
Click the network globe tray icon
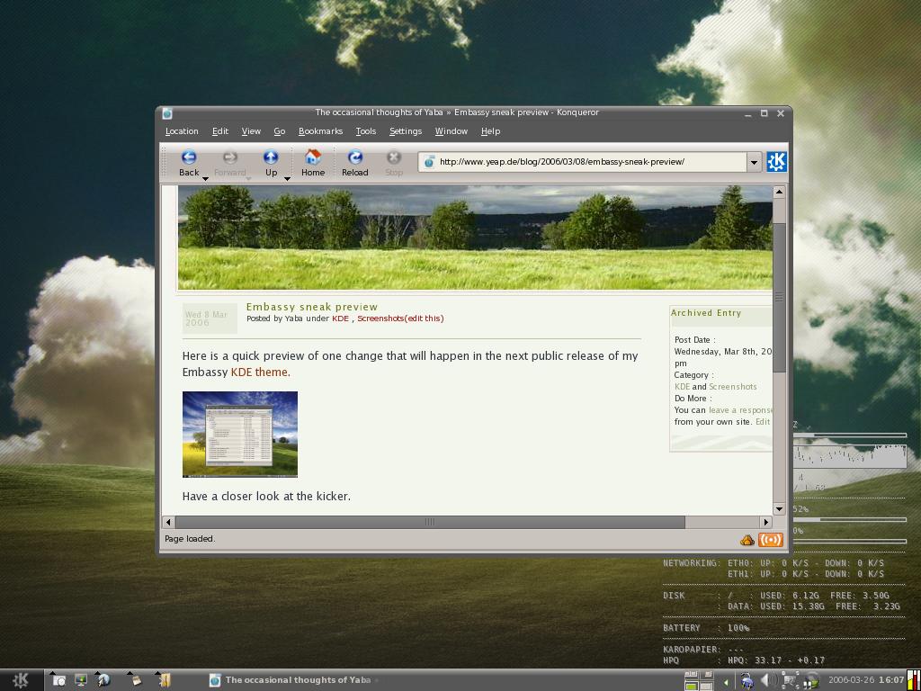[747, 680]
